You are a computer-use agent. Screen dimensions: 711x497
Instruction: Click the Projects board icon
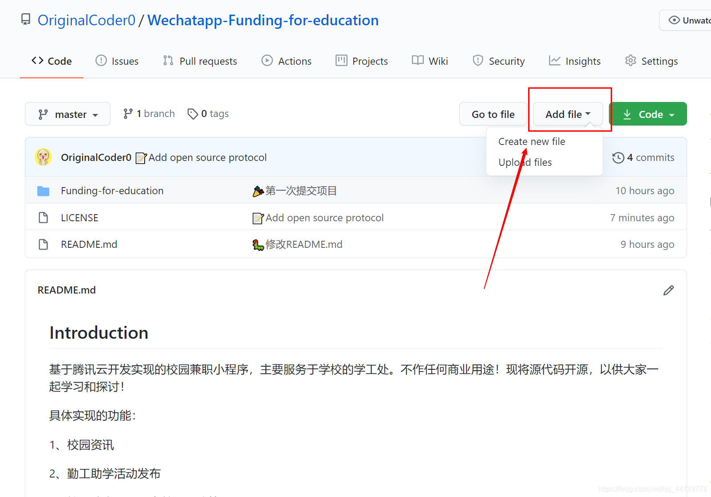(341, 60)
